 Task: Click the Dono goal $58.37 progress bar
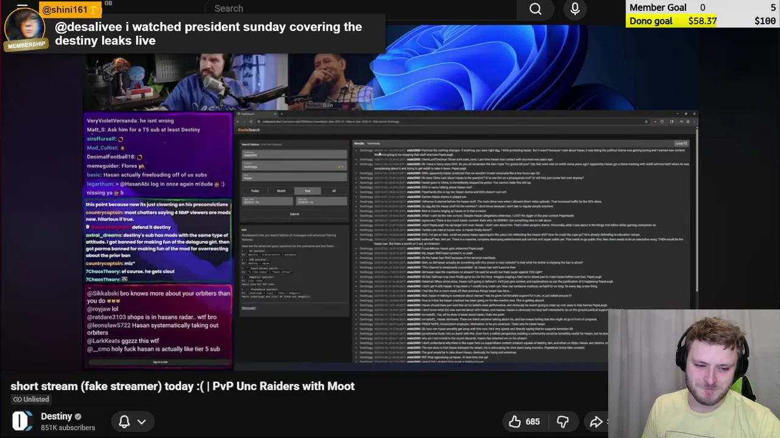pos(703,21)
